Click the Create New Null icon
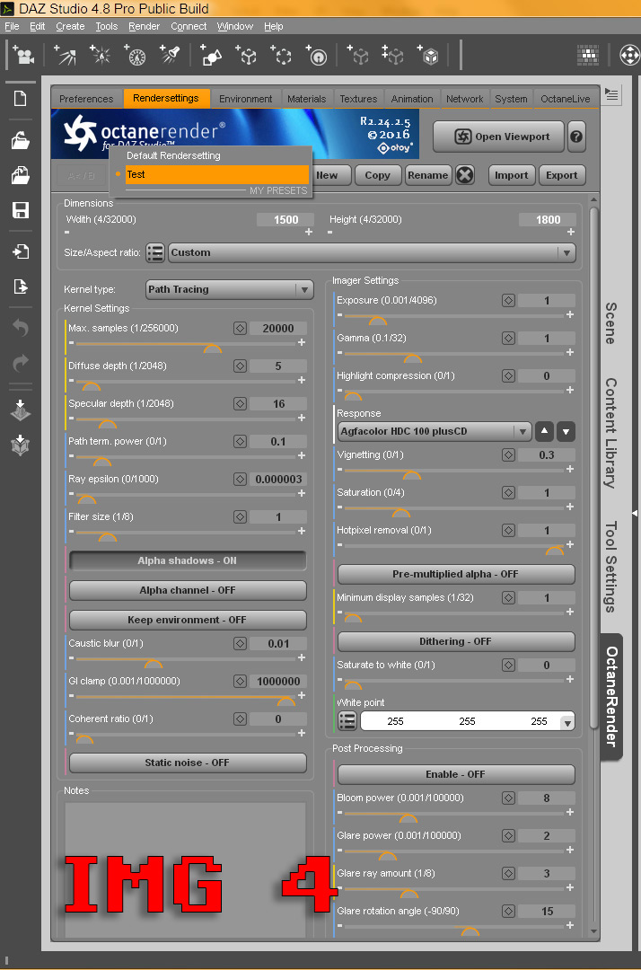 pos(247,55)
